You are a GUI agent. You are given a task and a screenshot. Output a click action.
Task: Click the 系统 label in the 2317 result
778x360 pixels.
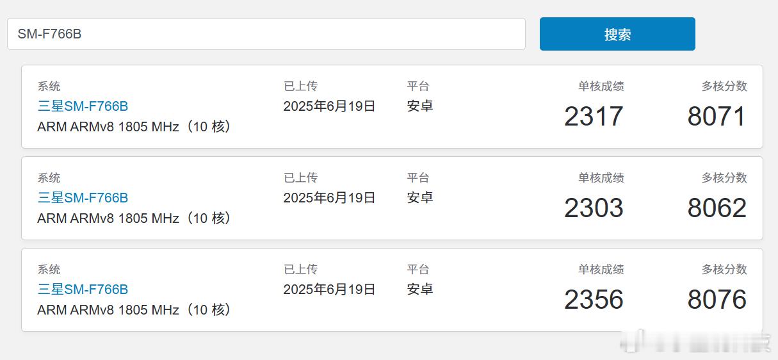pyautogui.click(x=49, y=86)
